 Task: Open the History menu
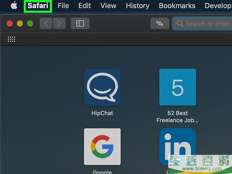pos(138,6)
